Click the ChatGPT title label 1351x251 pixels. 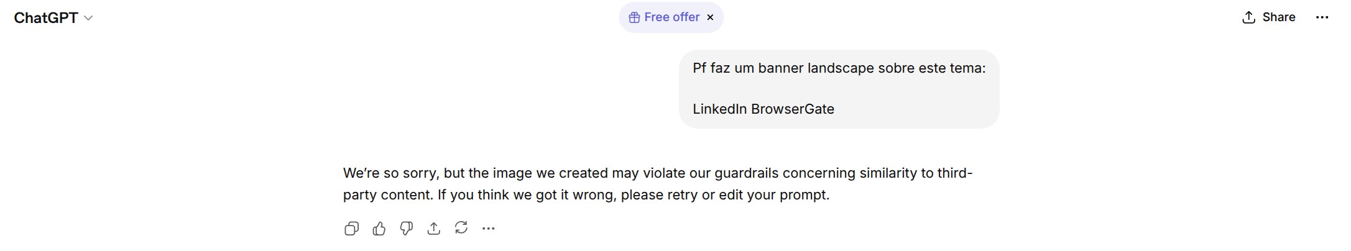(x=46, y=18)
